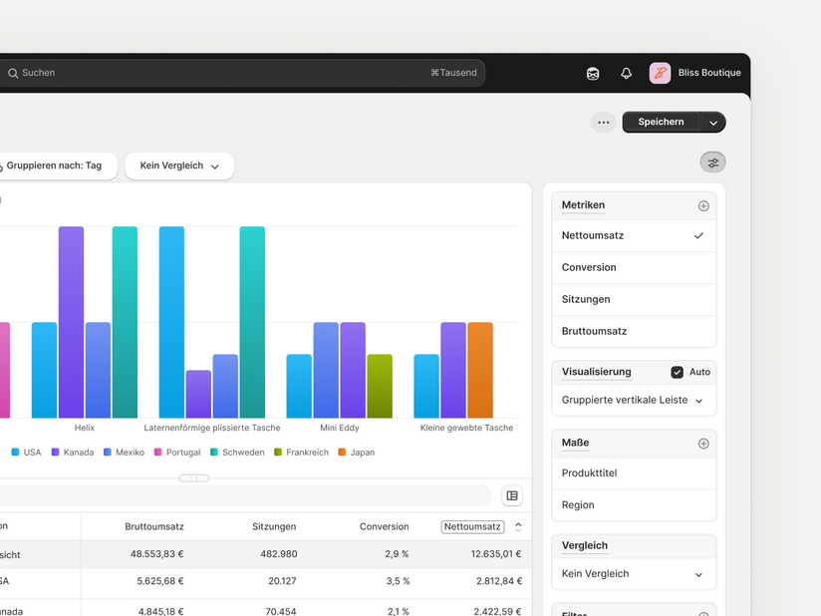Add a dimension with the Maße plus icon

703,444
